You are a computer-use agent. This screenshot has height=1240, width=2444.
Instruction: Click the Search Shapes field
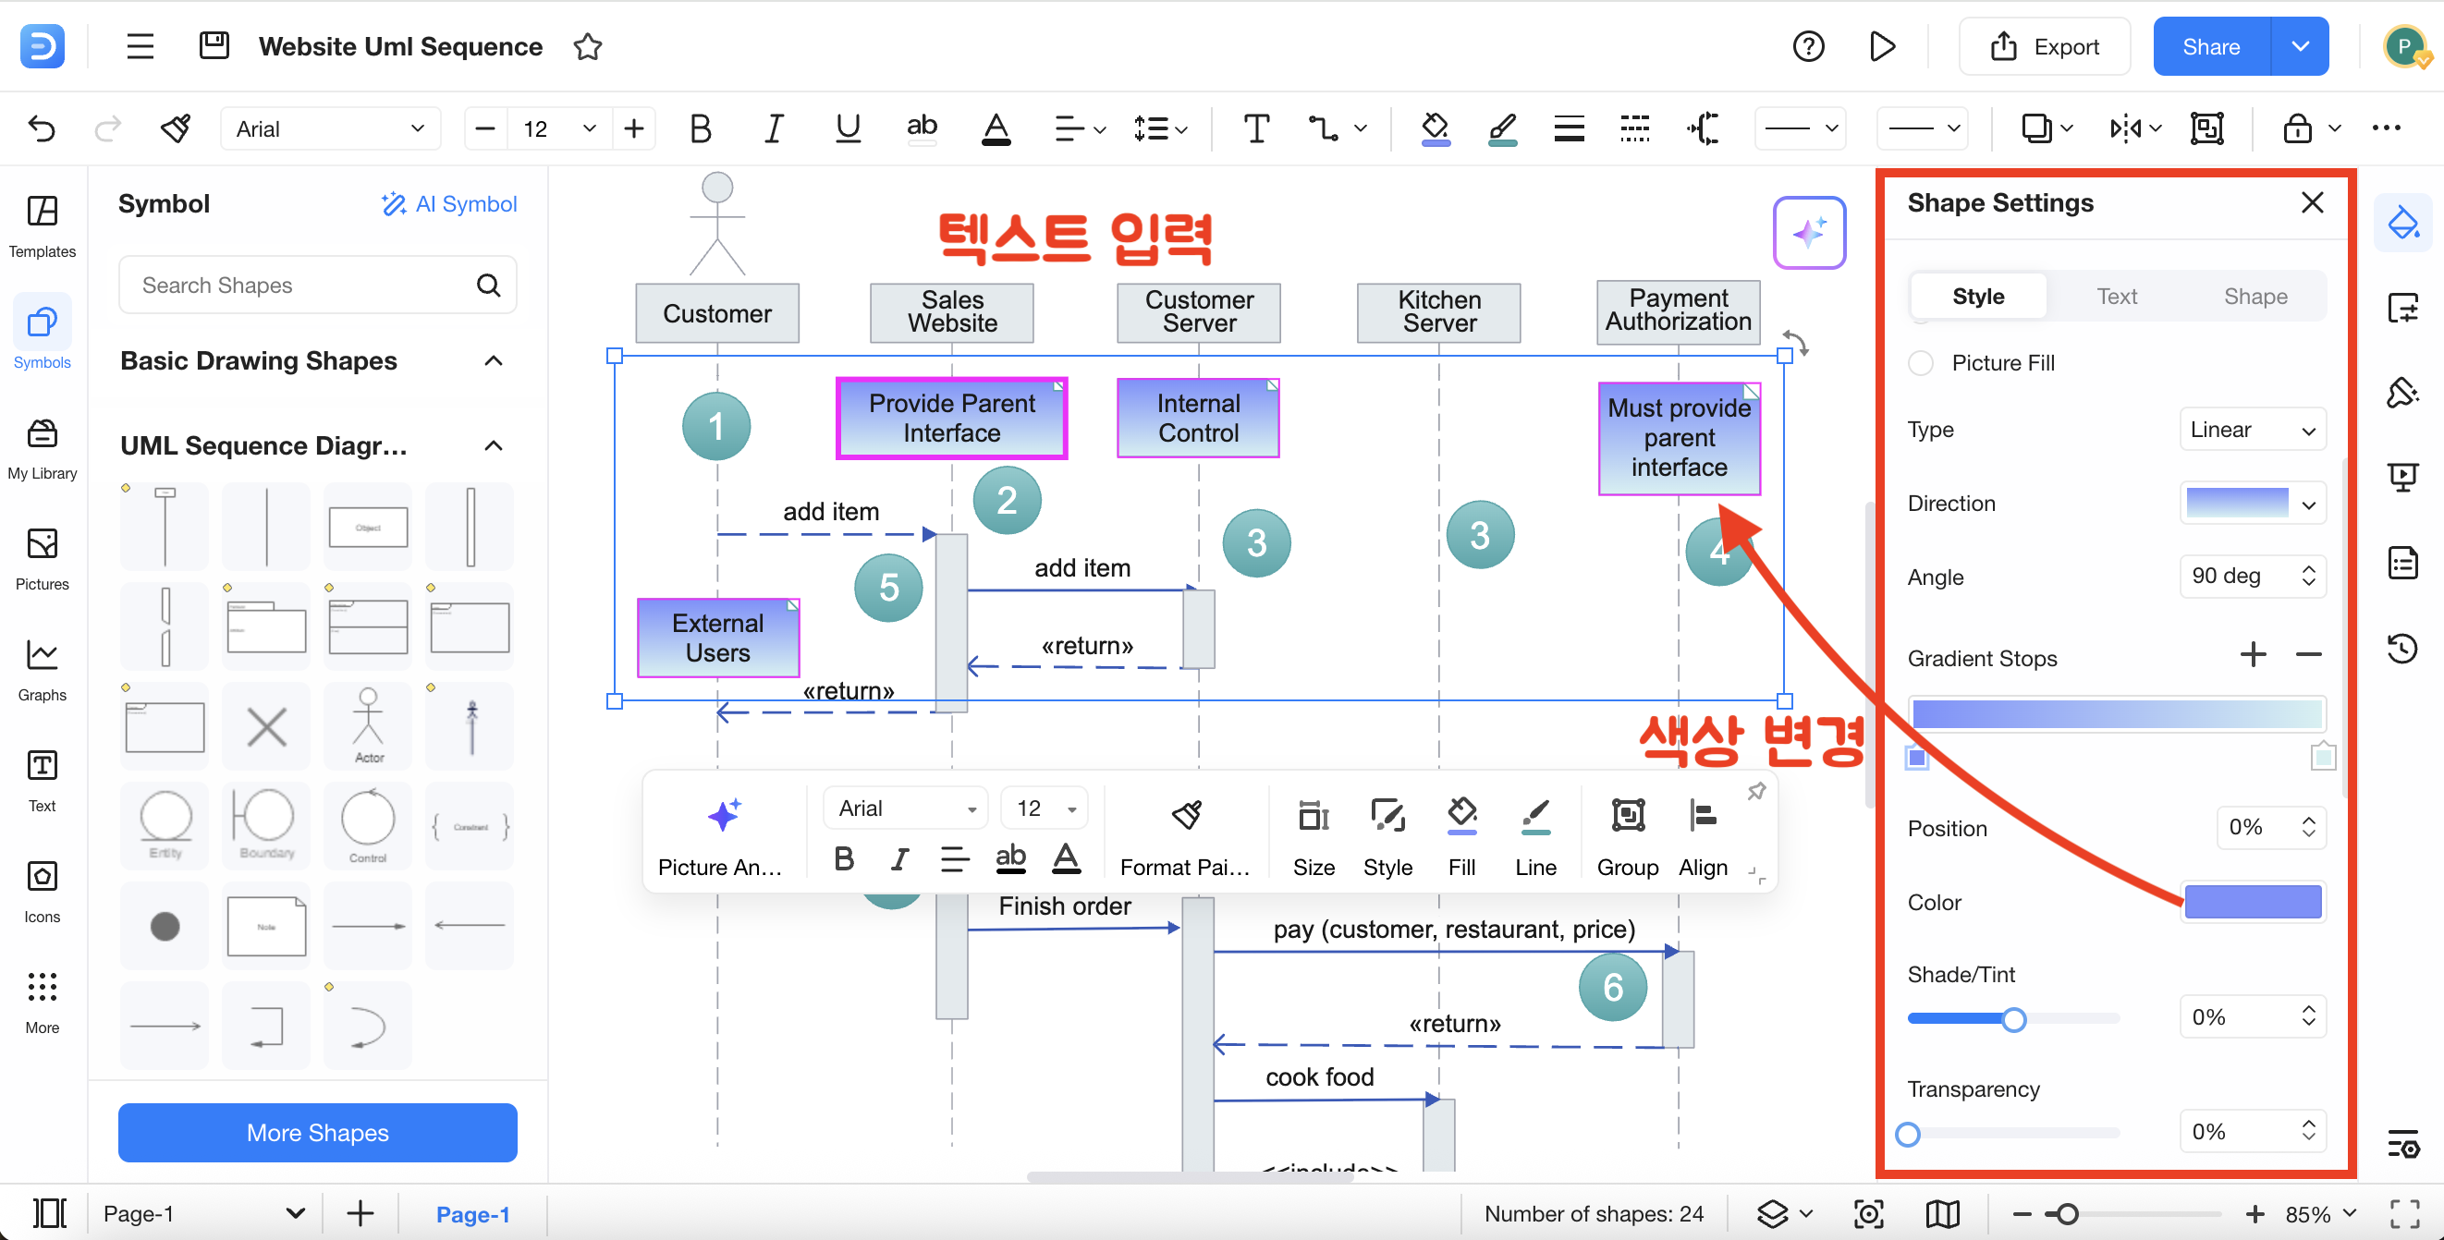click(317, 285)
